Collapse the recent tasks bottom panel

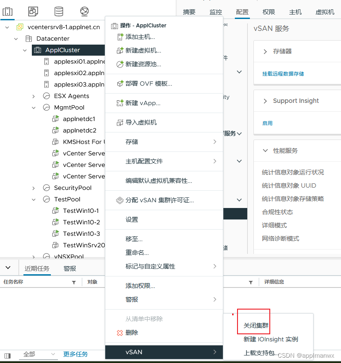(8, 268)
